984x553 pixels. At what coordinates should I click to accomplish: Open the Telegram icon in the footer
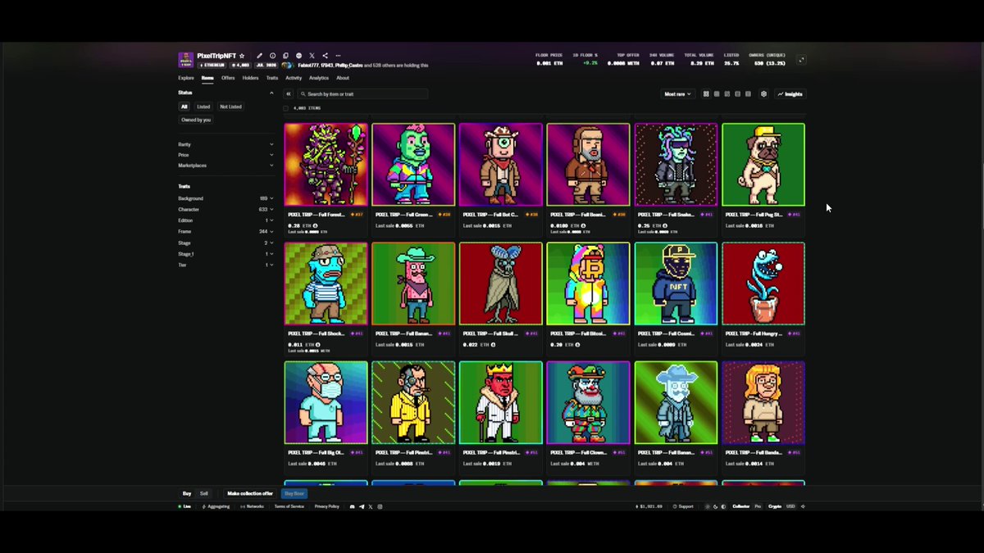[362, 506]
